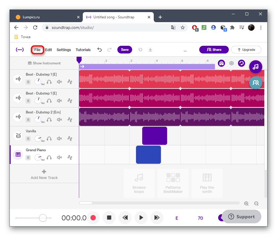Open the Edit menu
Screen dimensions: 277x236
point(48,50)
